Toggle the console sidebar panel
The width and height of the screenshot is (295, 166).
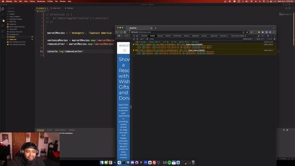point(134,39)
